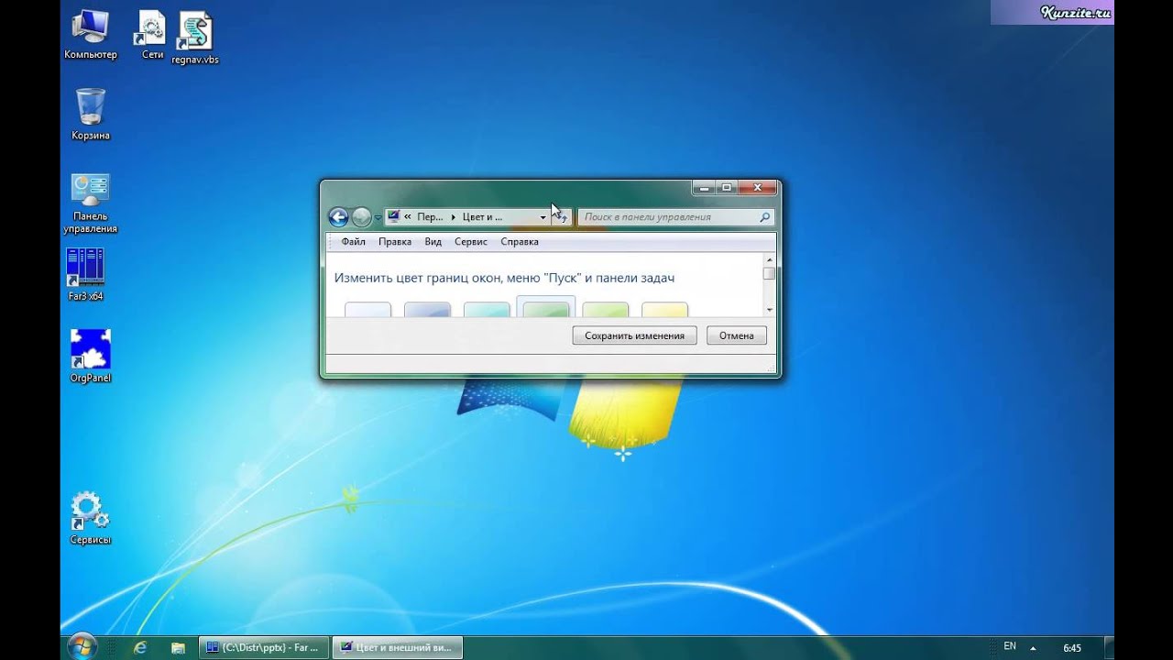Viewport: 1173px width, 660px height.
Task: Choose the lime color swatch
Action: (x=606, y=310)
